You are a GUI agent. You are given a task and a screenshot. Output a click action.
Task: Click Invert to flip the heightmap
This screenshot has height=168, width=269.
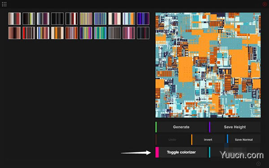coord(208,140)
